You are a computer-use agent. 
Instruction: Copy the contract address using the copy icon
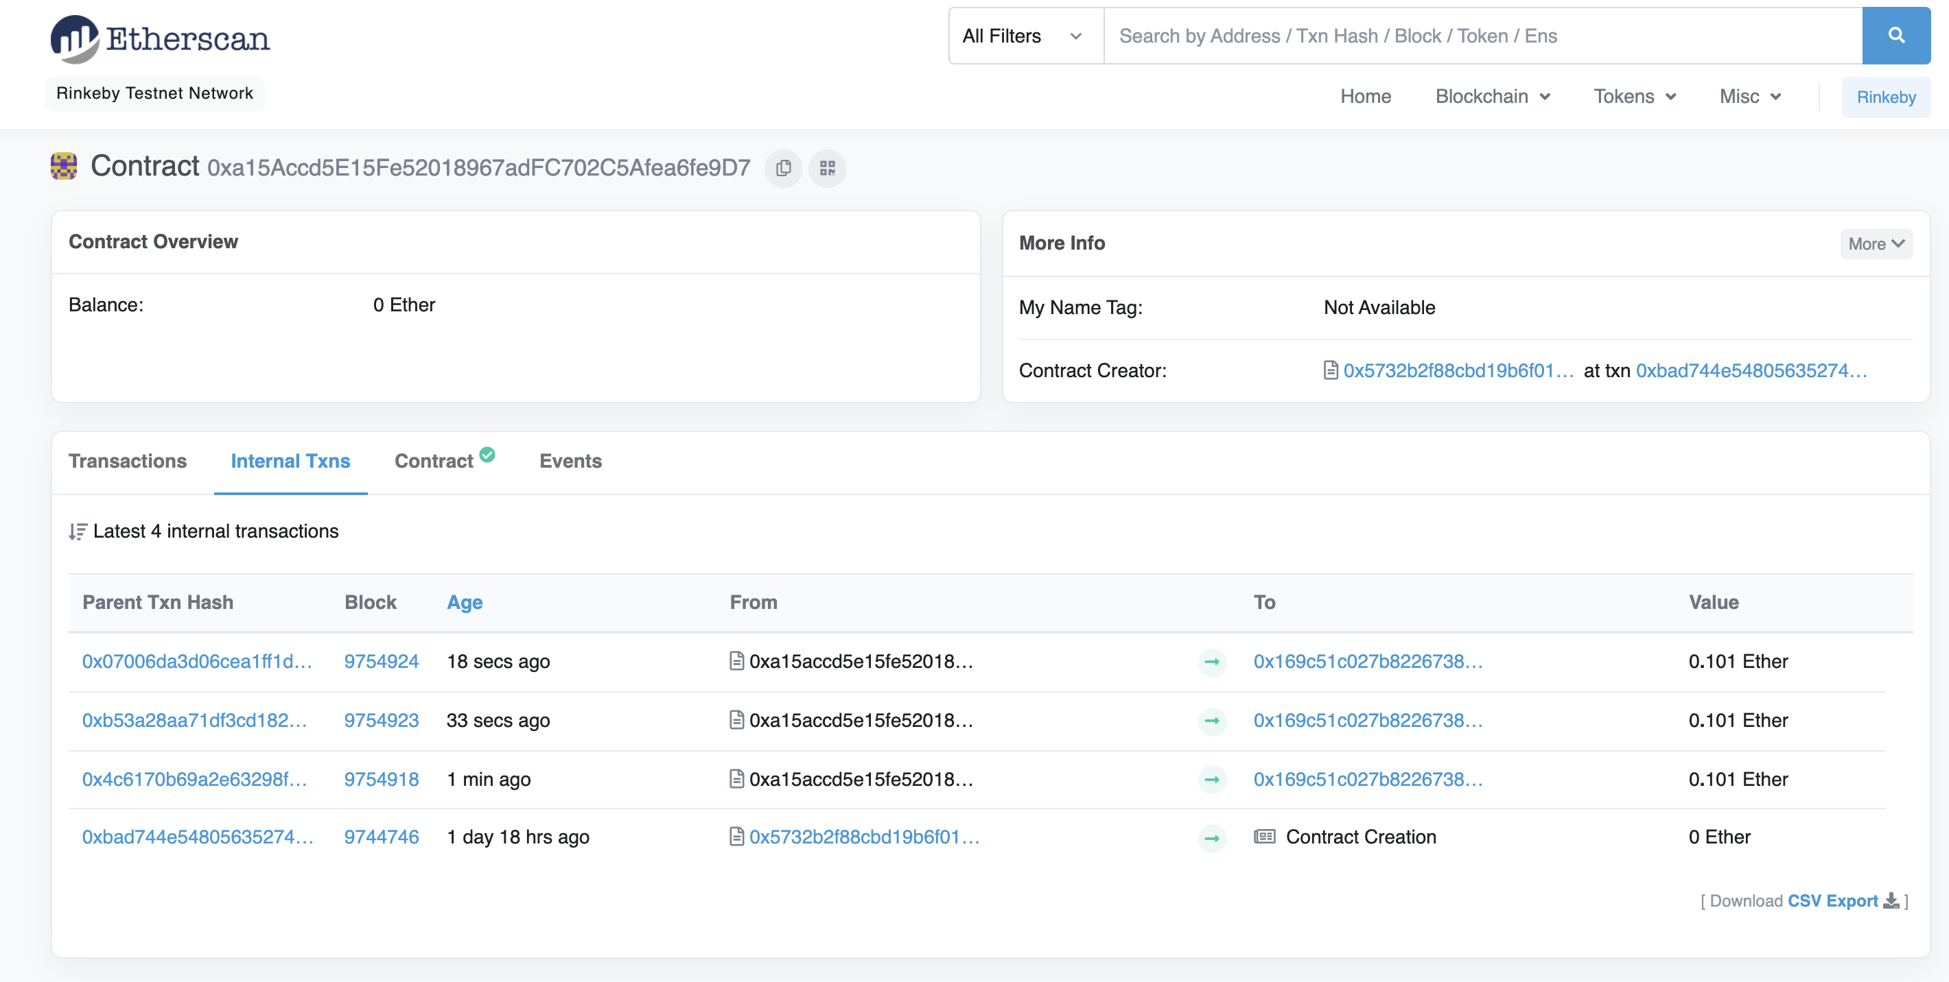tap(783, 169)
